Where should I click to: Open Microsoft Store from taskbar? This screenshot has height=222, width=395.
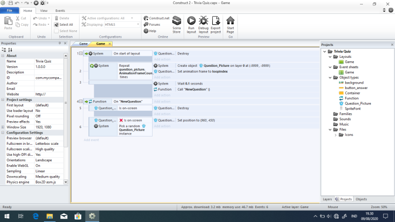(x=78, y=216)
